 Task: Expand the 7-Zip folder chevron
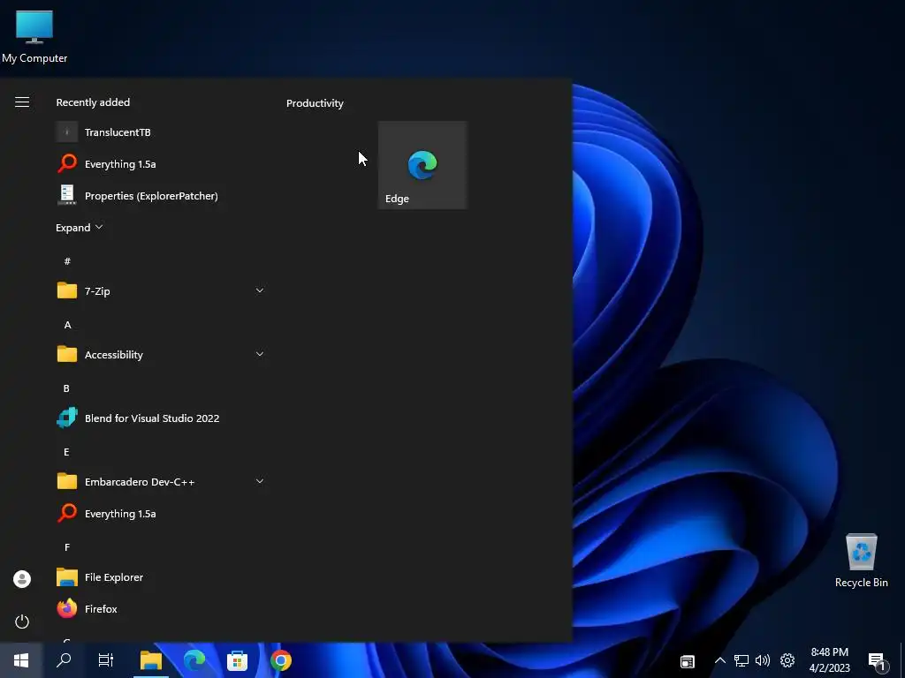click(x=260, y=290)
